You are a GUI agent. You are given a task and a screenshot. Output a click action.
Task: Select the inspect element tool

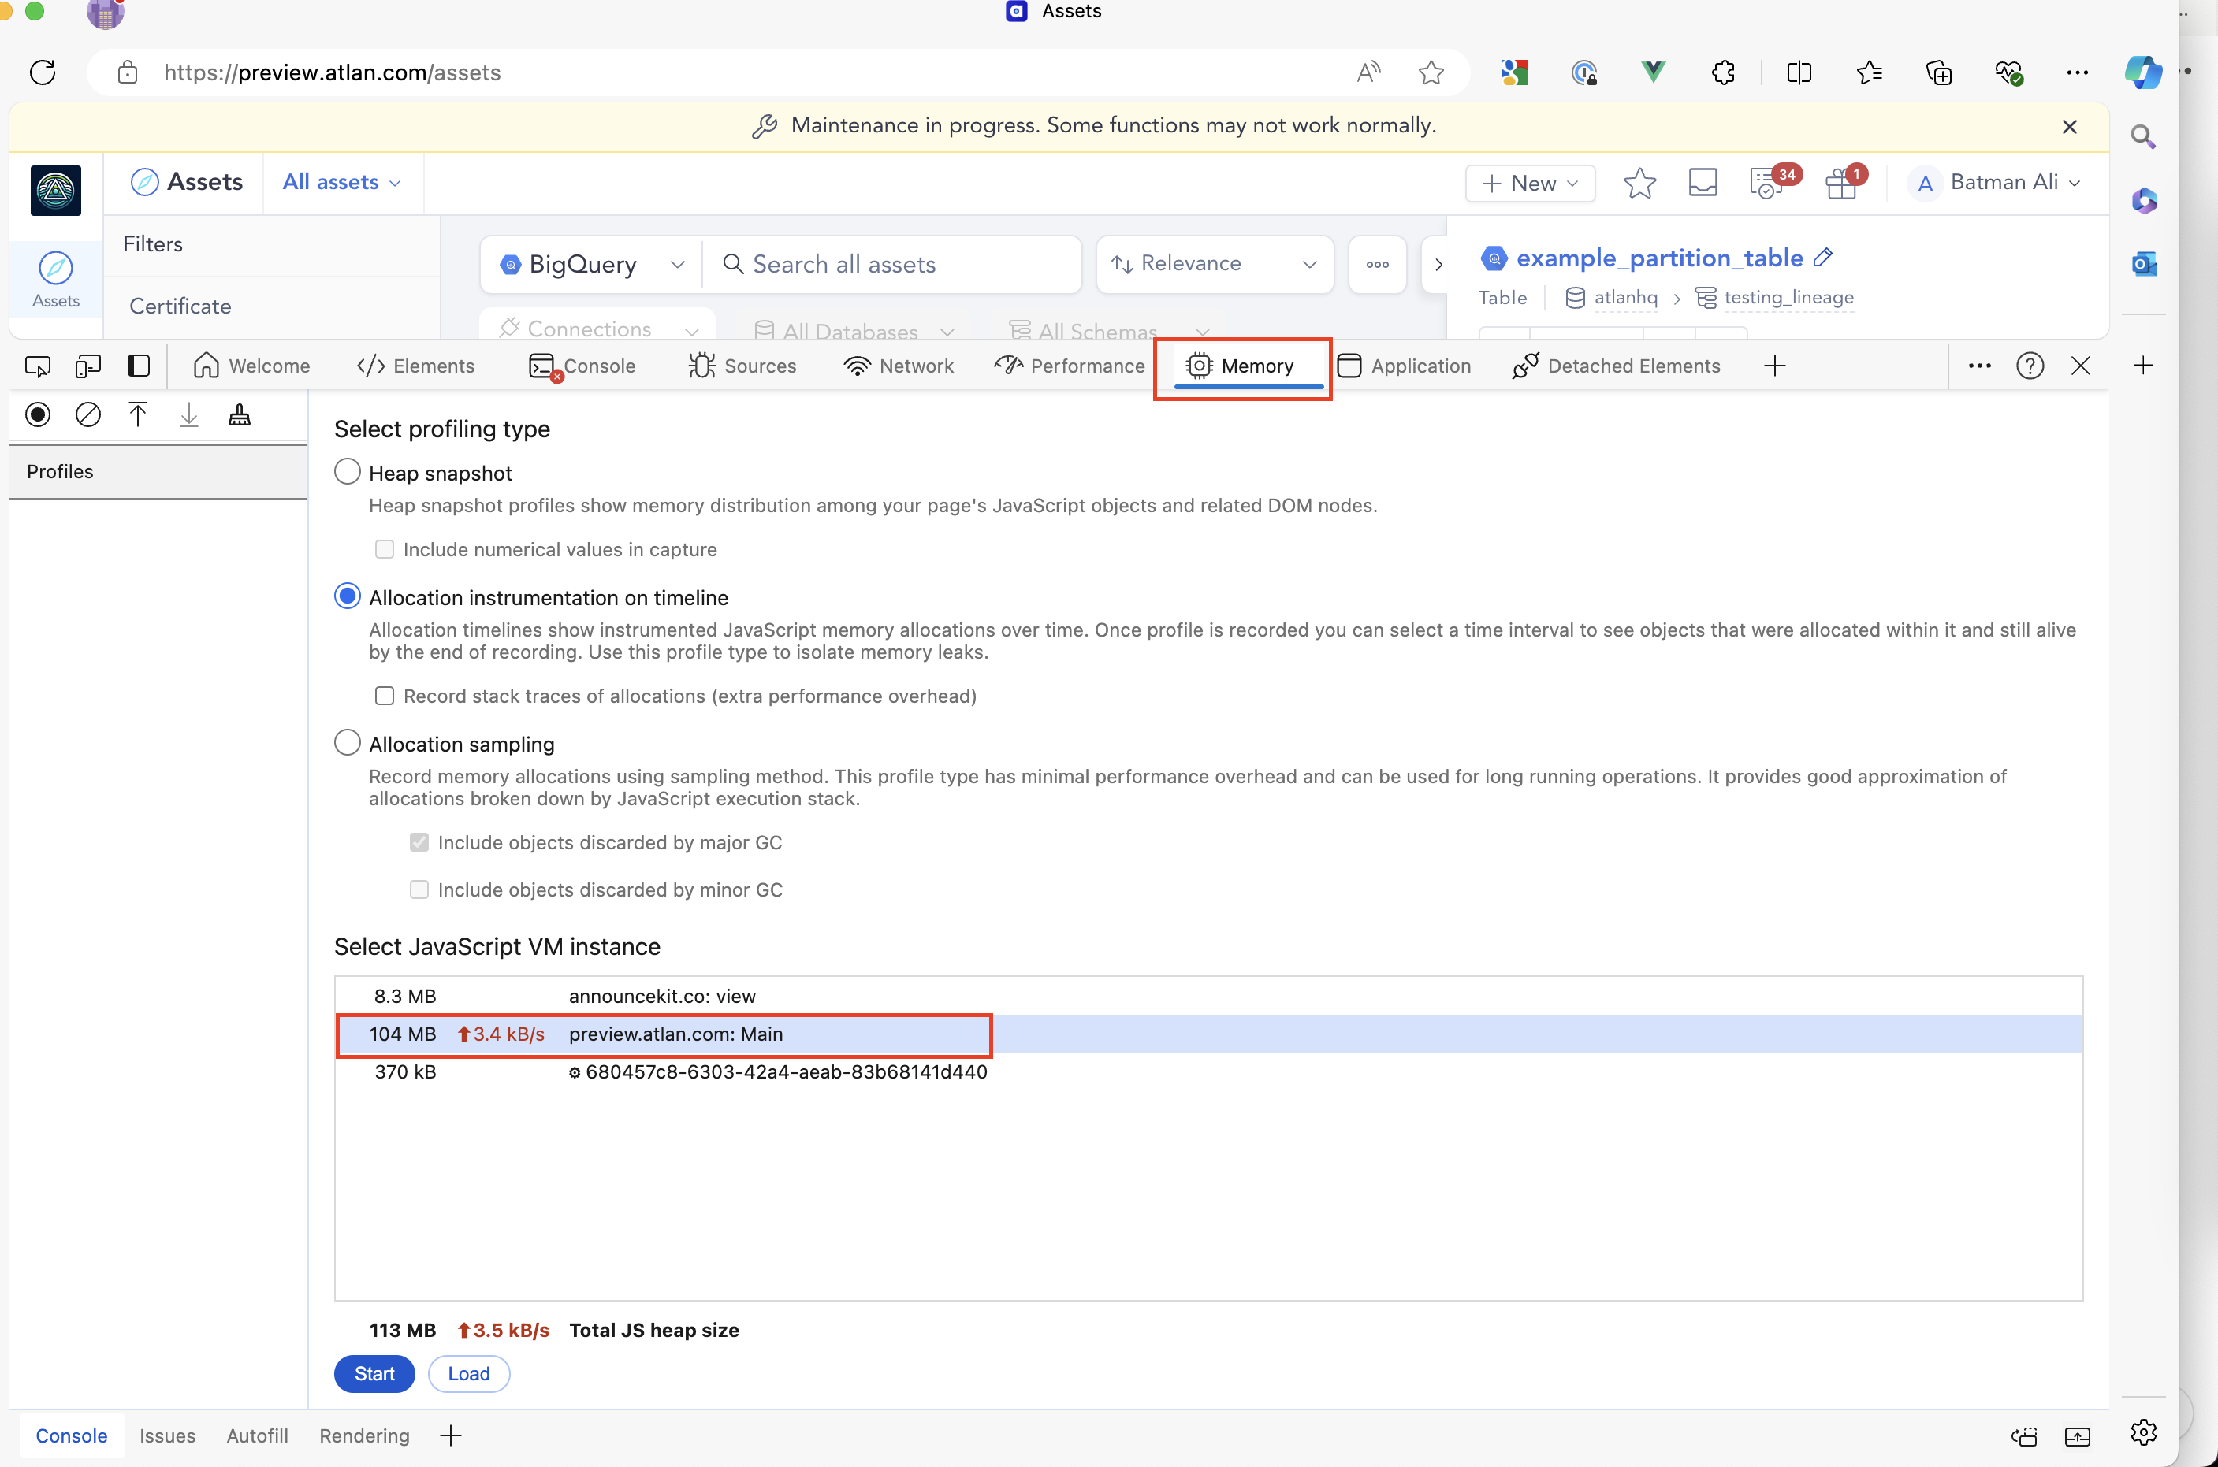37,365
